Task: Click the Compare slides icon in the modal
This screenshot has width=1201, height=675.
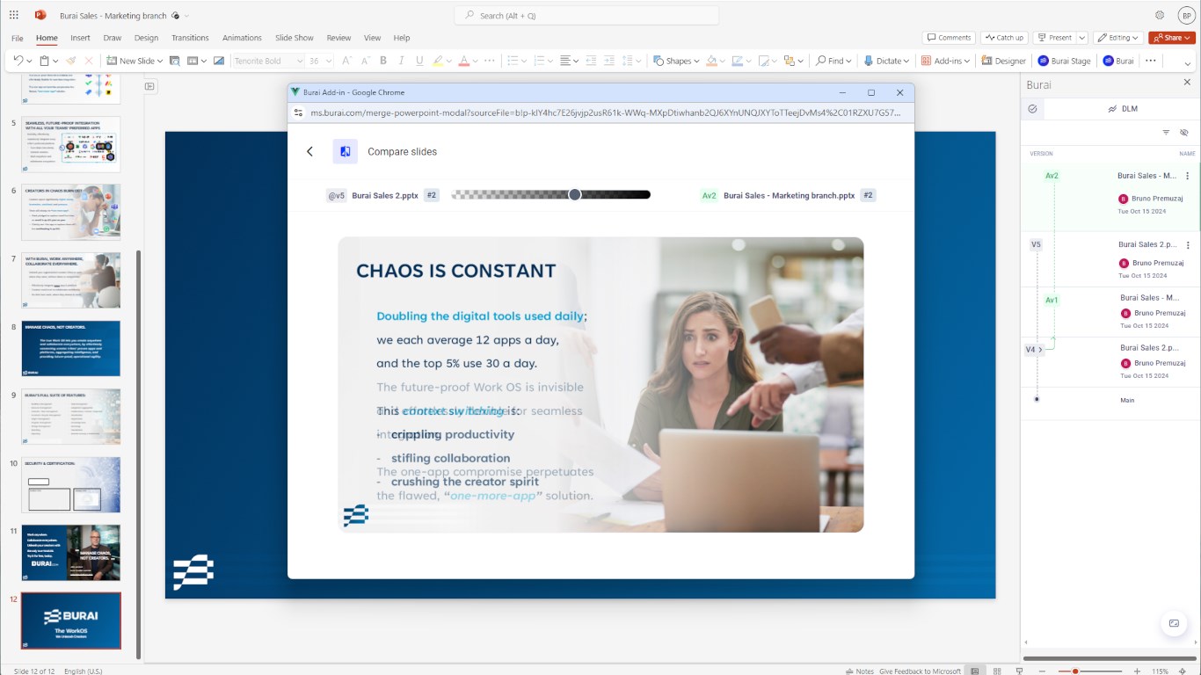Action: [x=345, y=151]
